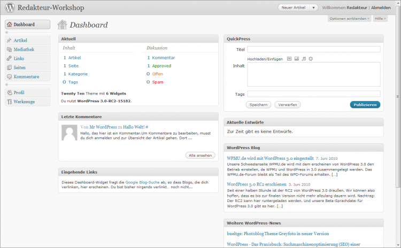Click the QuickPress add image icon
This screenshot has width=401, height=248.
tap(289, 59)
